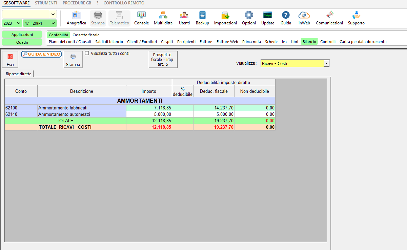
Task: Open the year 2023 dropdown
Action: [x=18, y=23]
